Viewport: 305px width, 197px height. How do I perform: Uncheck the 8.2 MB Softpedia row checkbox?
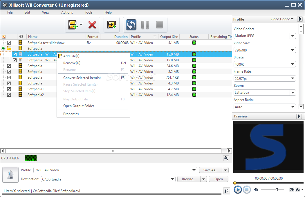[x=9, y=72]
